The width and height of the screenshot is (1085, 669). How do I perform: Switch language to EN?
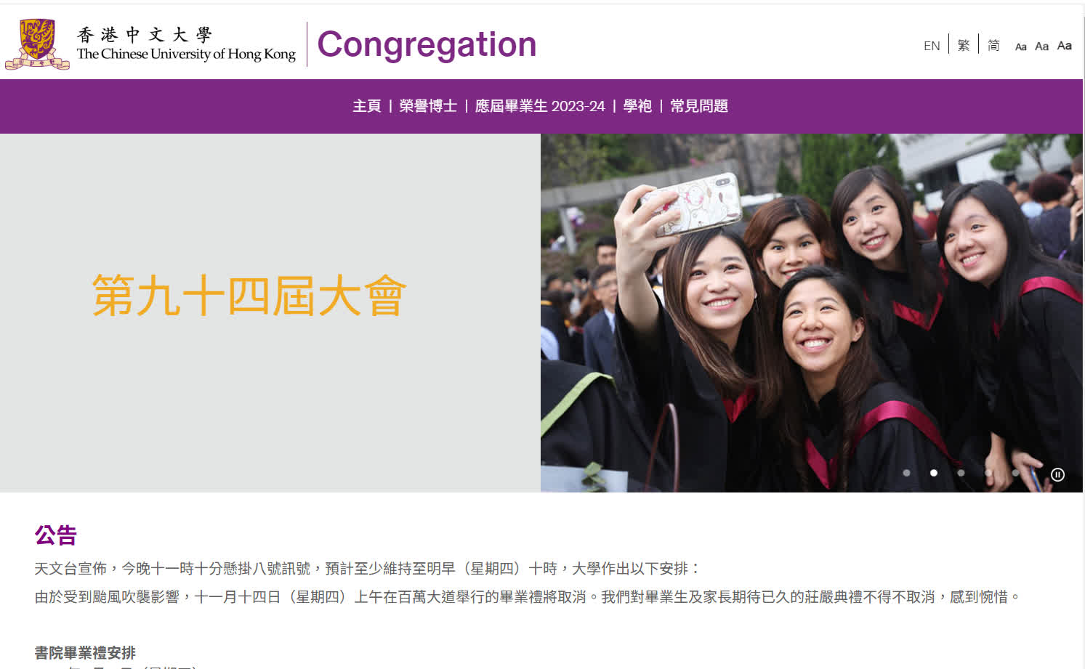[932, 46]
